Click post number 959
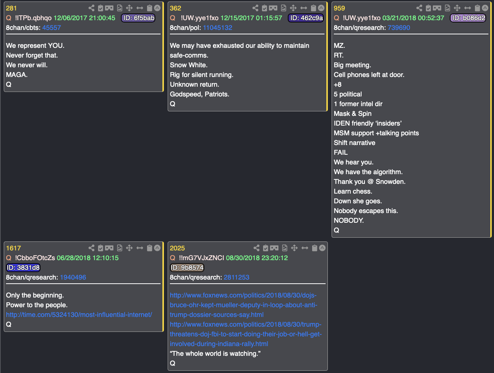This screenshot has height=373, width=494. point(339,8)
